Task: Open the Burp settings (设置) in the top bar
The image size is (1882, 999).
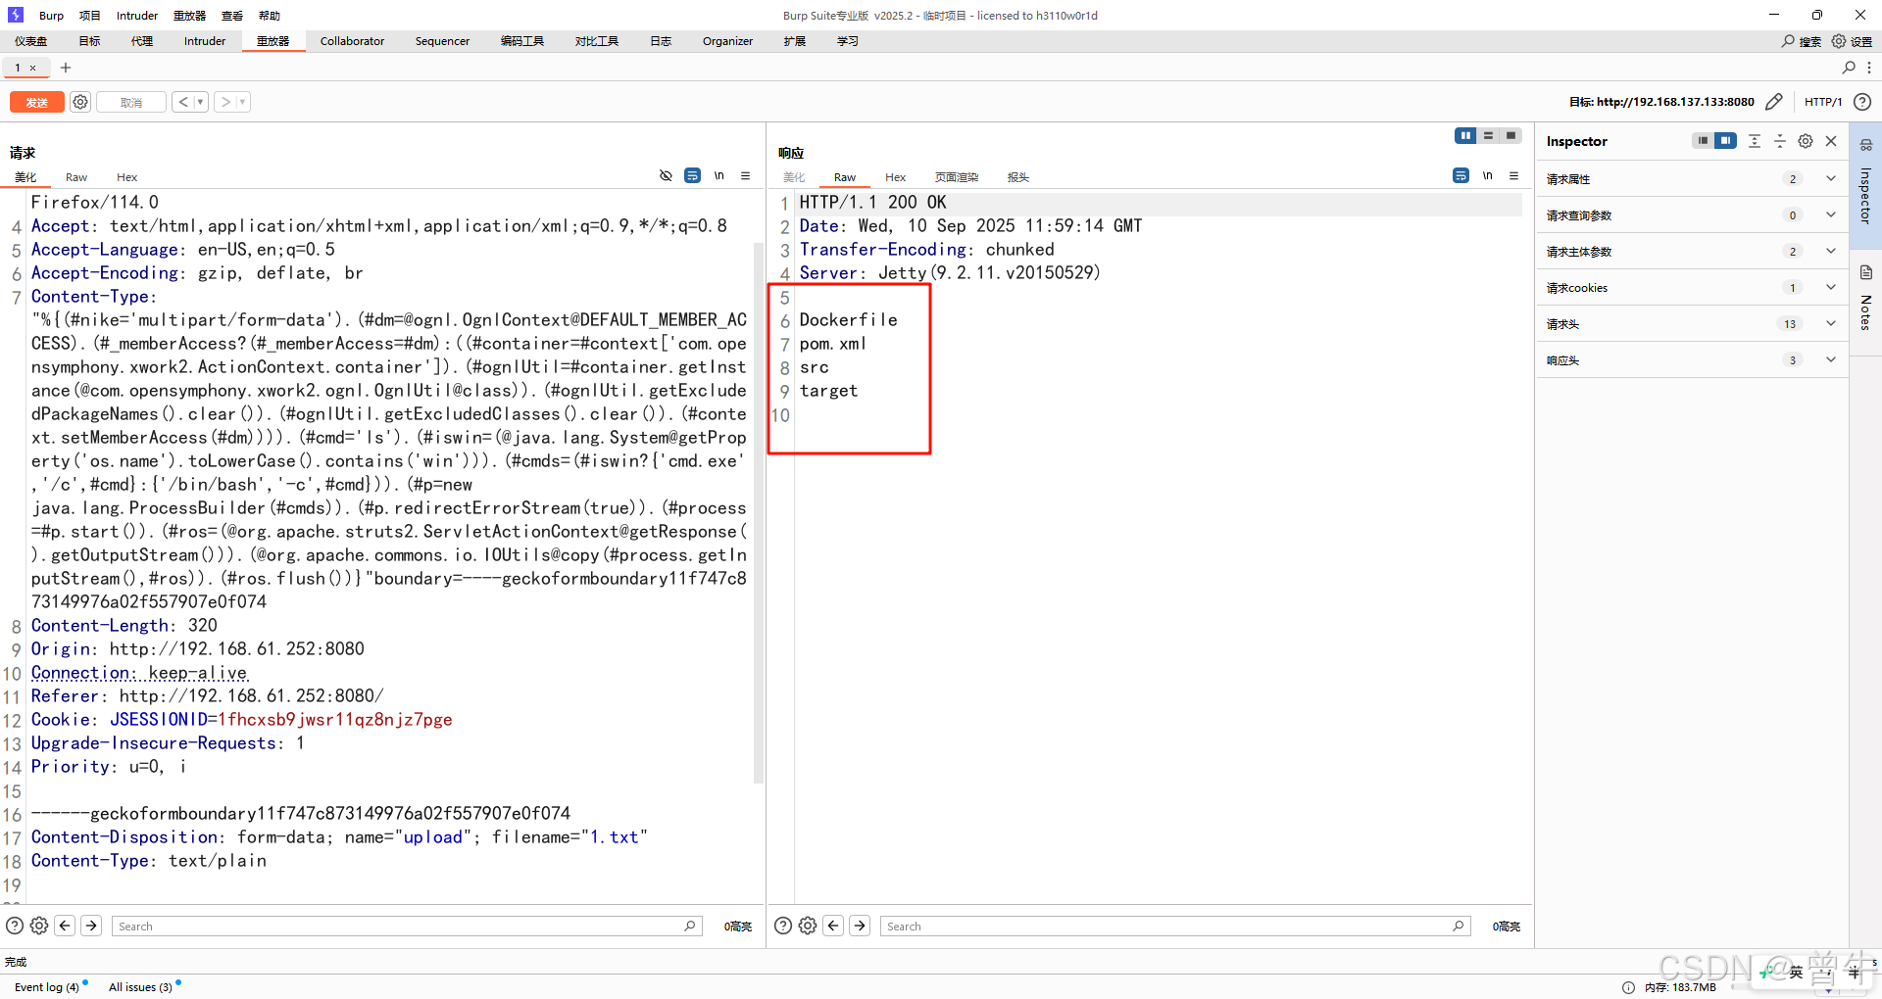Action: coord(1852,41)
